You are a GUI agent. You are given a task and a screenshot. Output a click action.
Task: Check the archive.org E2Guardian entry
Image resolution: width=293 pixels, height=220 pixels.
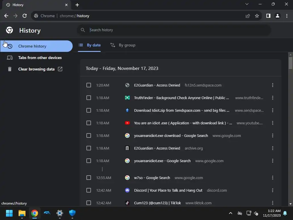(89, 148)
